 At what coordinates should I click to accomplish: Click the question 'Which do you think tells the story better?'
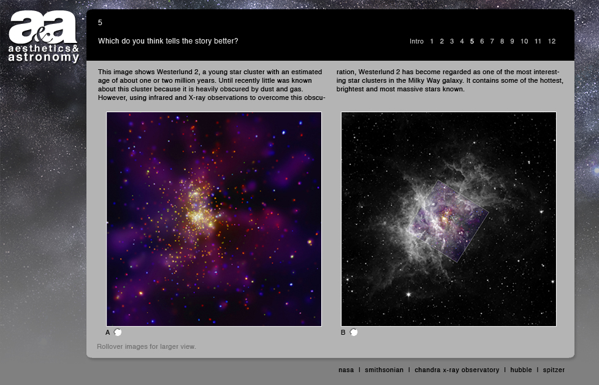(x=168, y=41)
